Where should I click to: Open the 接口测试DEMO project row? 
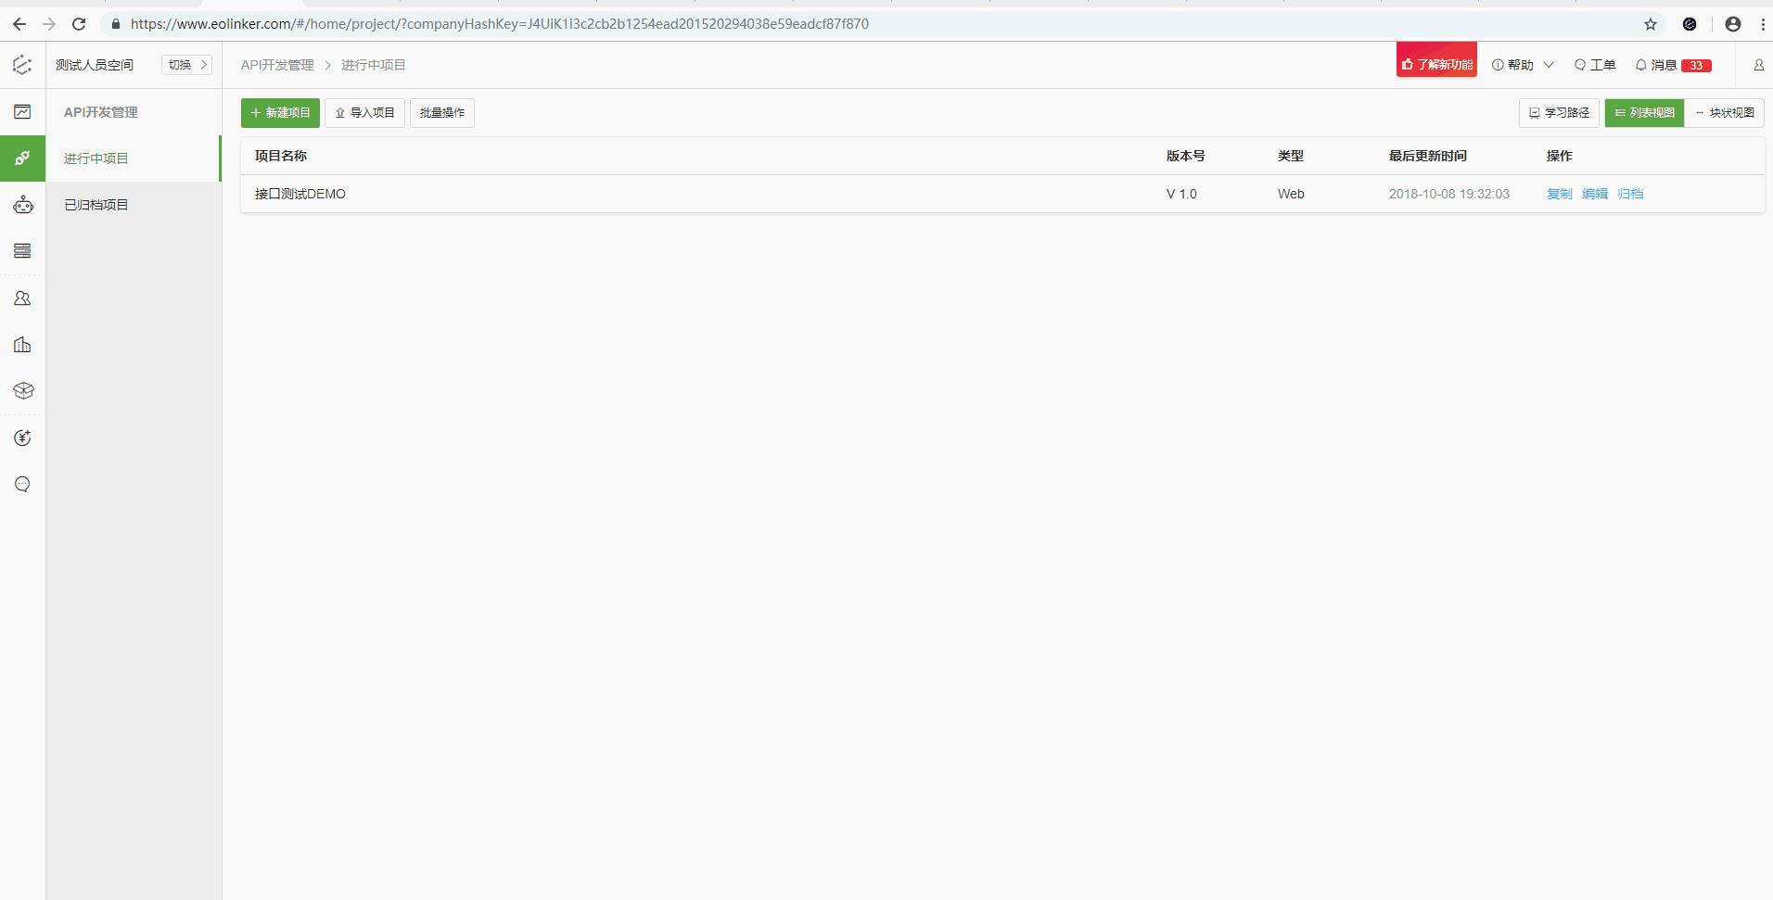[1002, 194]
